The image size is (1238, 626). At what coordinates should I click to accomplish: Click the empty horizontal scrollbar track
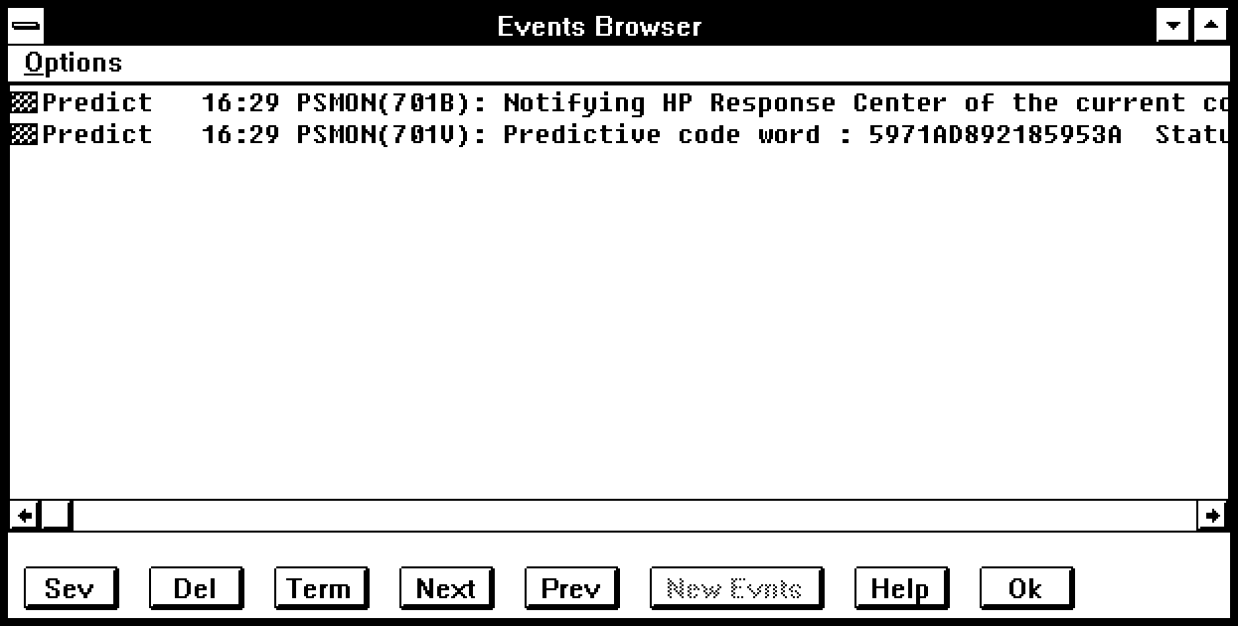tap(636, 515)
